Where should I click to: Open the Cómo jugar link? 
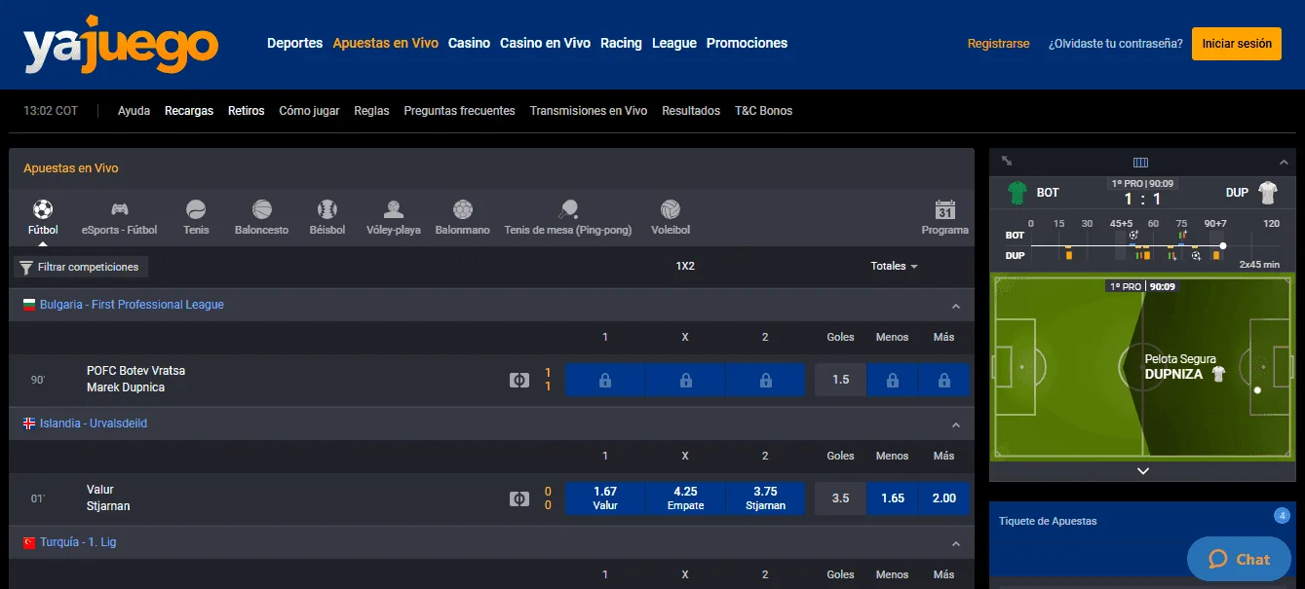click(x=309, y=111)
